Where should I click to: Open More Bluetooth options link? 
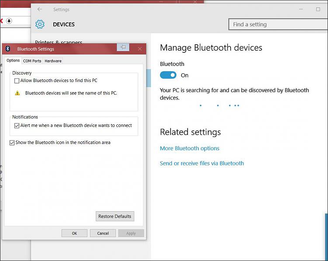189,148
